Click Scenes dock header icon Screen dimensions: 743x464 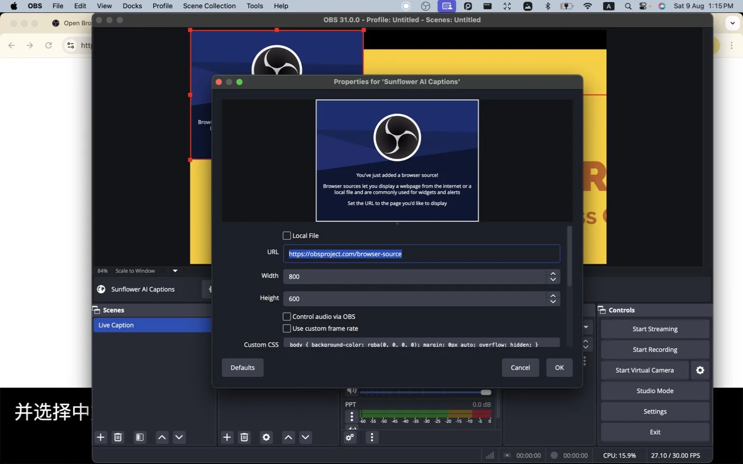(x=96, y=310)
